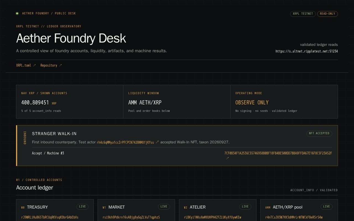
Task: Click the LIVE badge on ATELIER card
Action: tap(245, 207)
